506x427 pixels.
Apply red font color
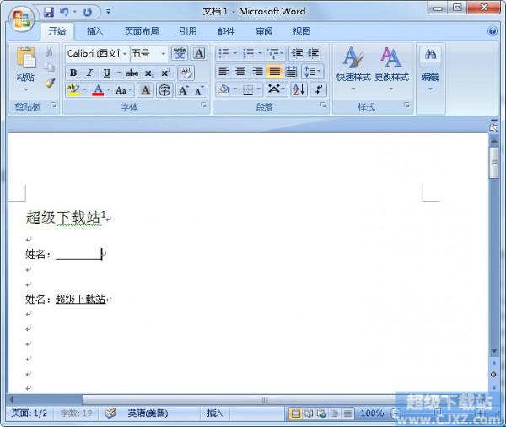(98, 90)
